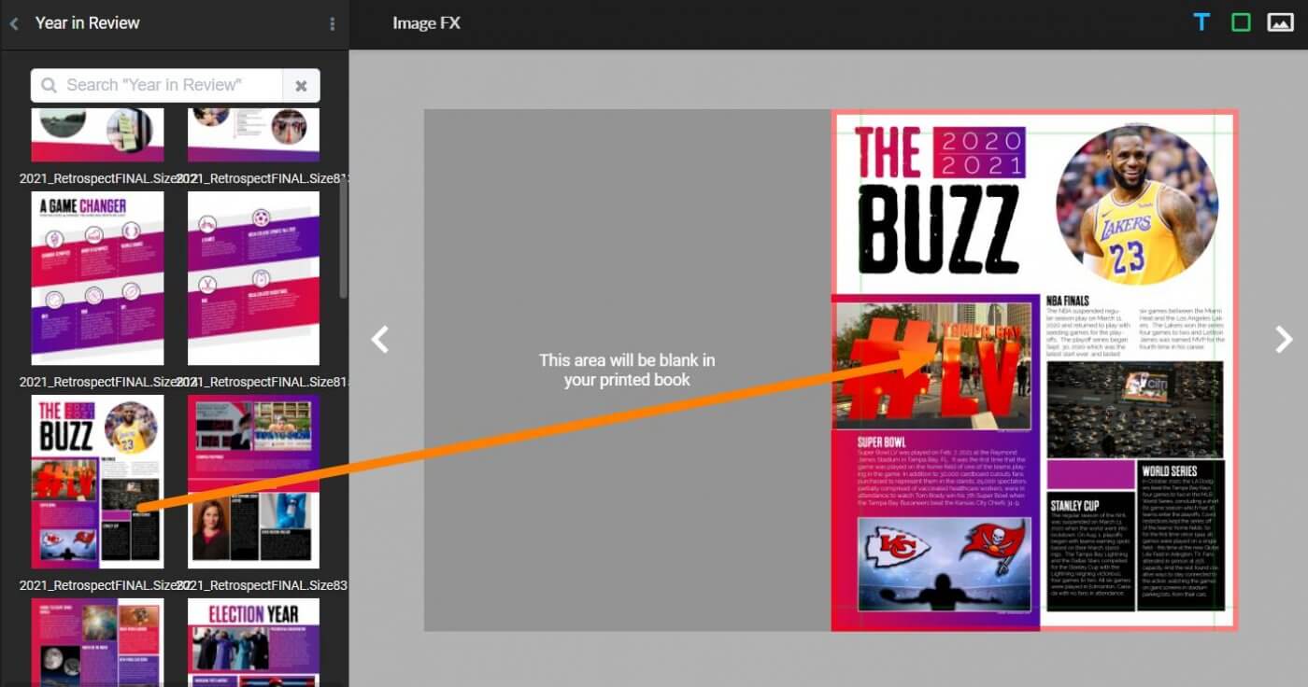
Task: Click the blank left page area message
Action: point(627,370)
